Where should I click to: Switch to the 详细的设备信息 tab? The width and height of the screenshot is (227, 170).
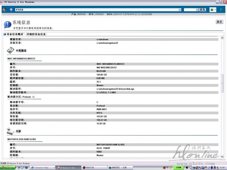[x=36, y=34]
